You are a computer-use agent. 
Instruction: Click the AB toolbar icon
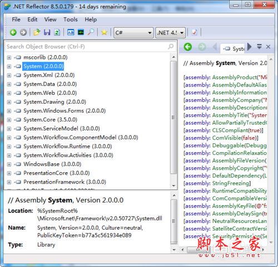[71, 32]
